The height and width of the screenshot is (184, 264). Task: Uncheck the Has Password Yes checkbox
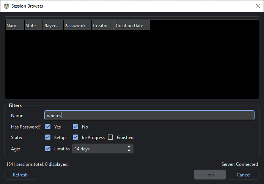[48, 127]
